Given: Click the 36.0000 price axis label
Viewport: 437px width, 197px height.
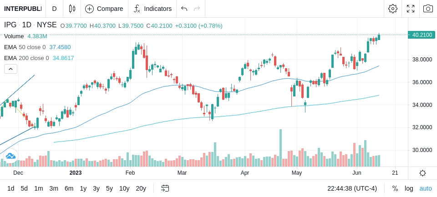Looking at the screenshot, I should (x=422, y=82).
